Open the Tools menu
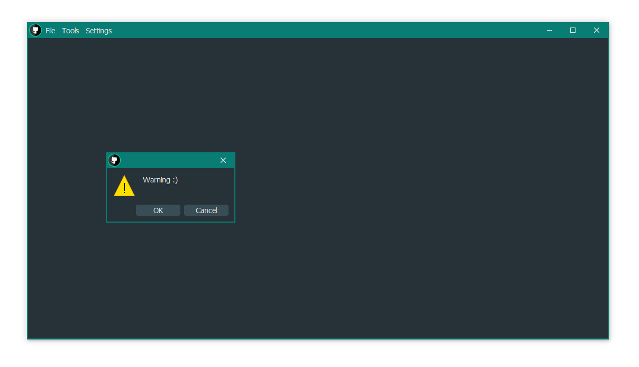 coord(70,30)
